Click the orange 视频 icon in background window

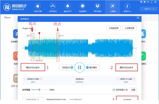(x=15, y=56)
